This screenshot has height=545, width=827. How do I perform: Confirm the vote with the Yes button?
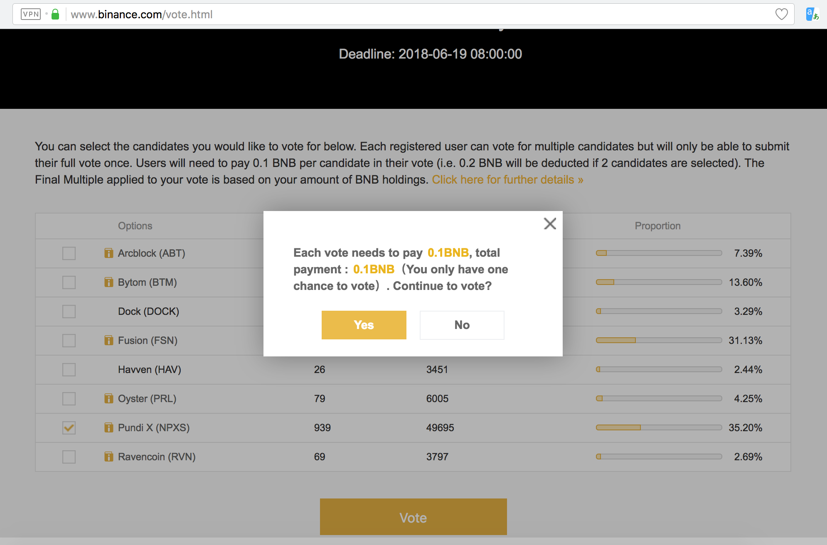click(x=364, y=325)
